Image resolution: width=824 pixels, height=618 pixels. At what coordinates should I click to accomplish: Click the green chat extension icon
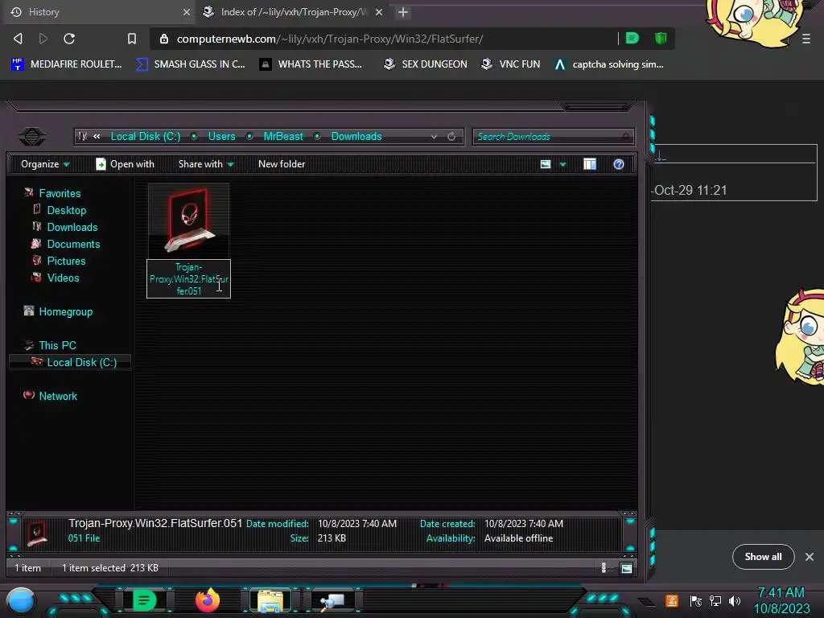(x=632, y=38)
